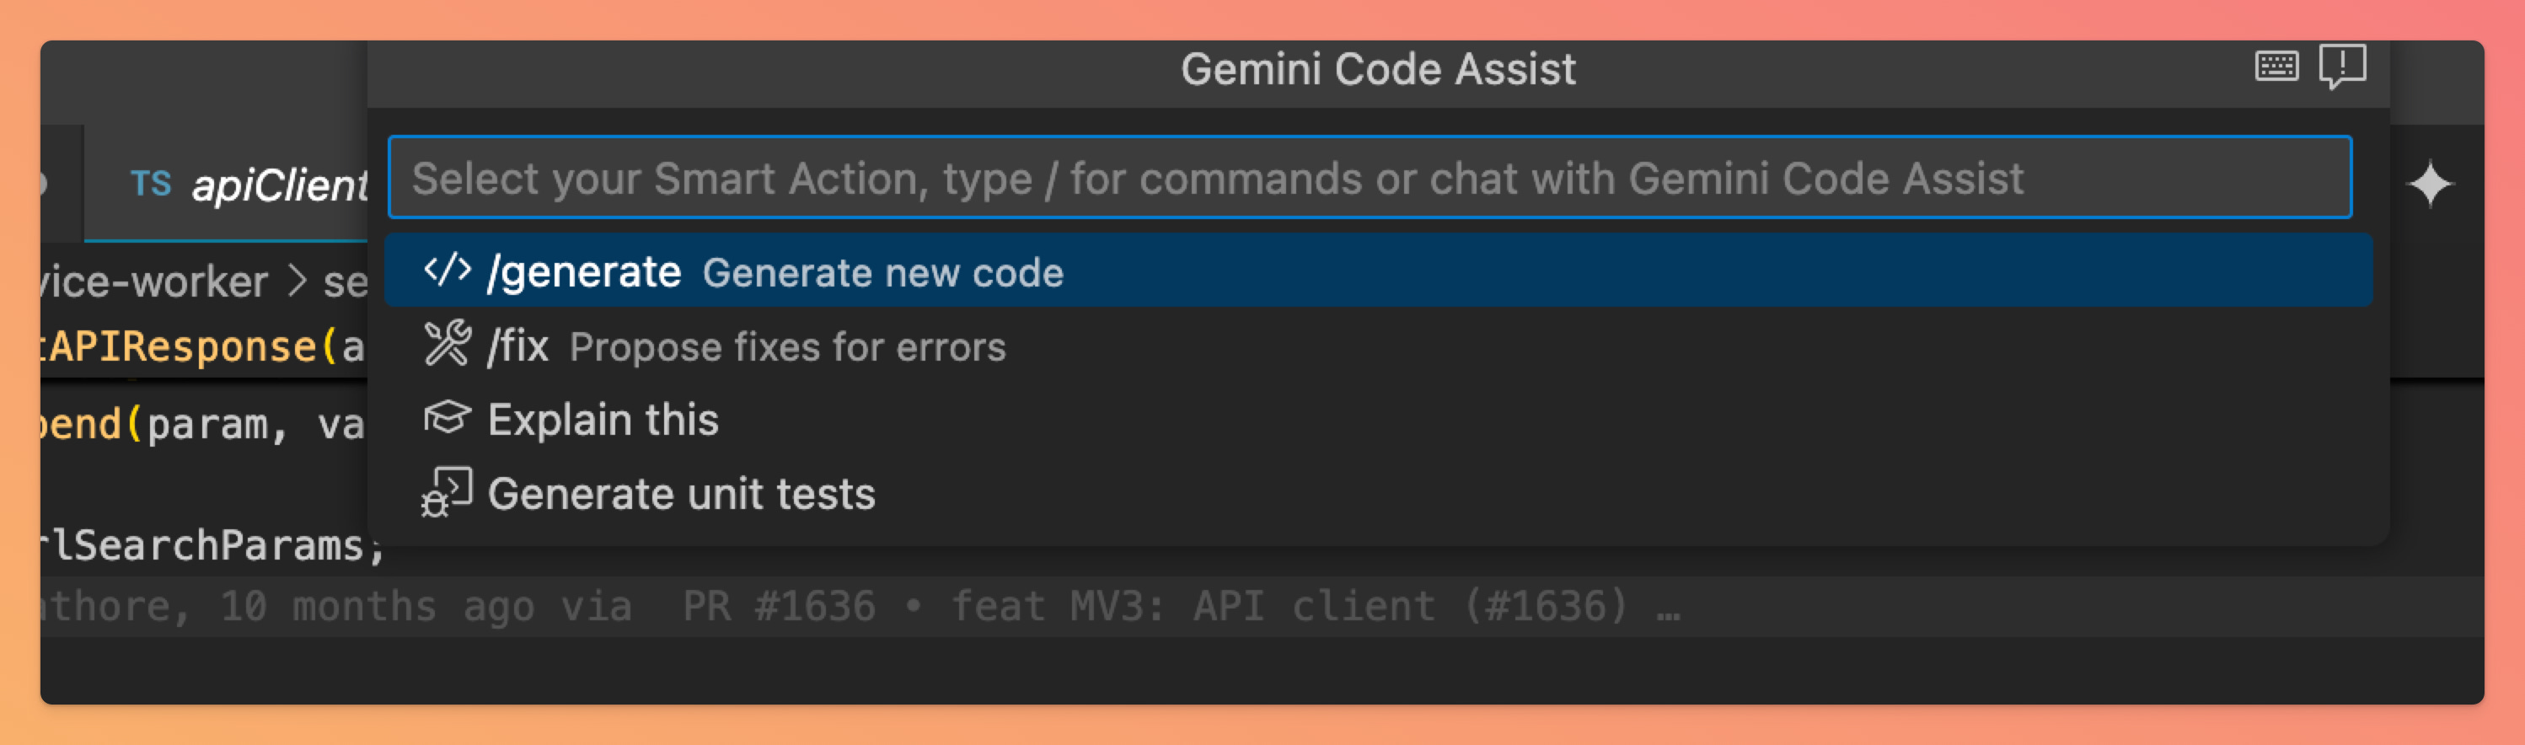Click the feedback speech-bubble icon
Viewport: 2525px width, 745px height.
click(2345, 67)
